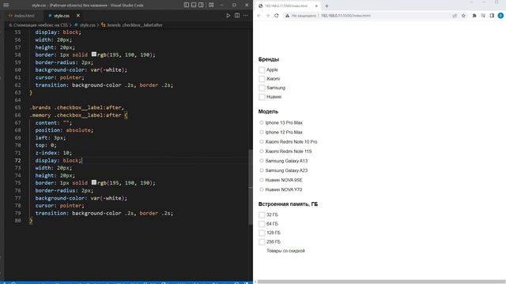Viewport: 506px width, 284px height.
Task: Click 'content: "";' on line 67
Action: tap(54, 123)
